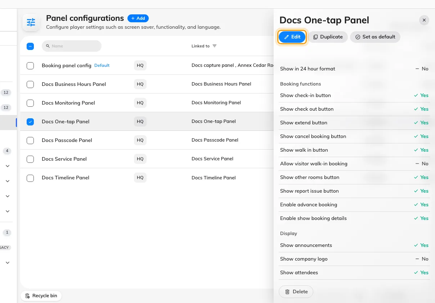Check the Docs Passcode Panel checkbox
This screenshot has height=303, width=435.
coord(30,140)
